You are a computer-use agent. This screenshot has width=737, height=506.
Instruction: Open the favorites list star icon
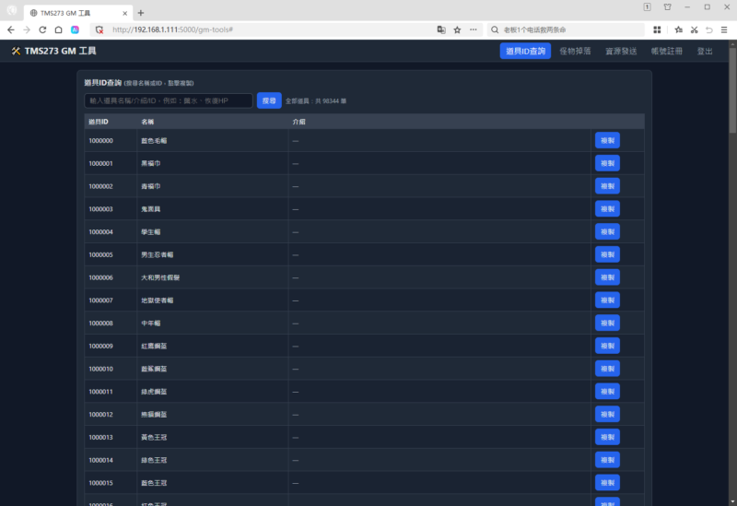[x=678, y=29]
